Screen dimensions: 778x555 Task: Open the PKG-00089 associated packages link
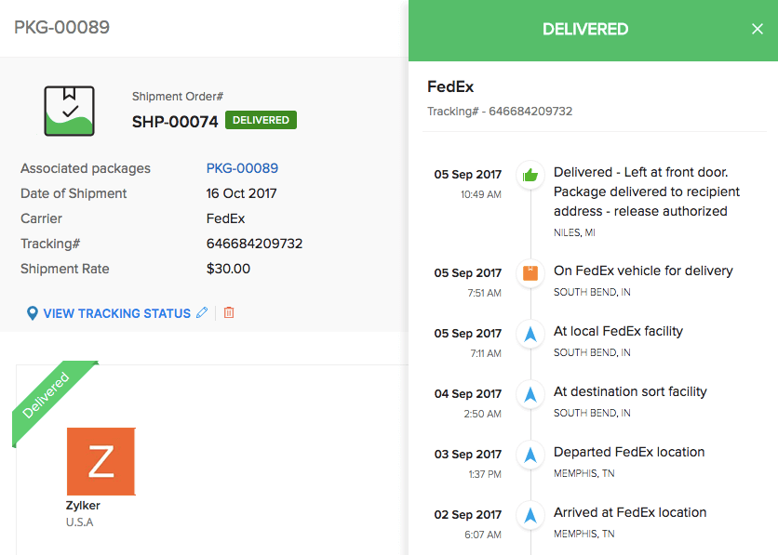pos(242,168)
